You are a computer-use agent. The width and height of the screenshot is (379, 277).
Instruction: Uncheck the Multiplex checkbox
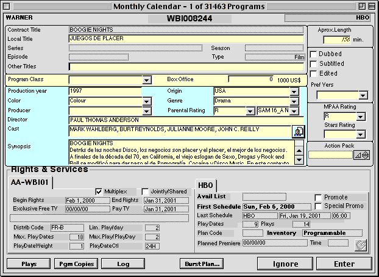click(99, 192)
